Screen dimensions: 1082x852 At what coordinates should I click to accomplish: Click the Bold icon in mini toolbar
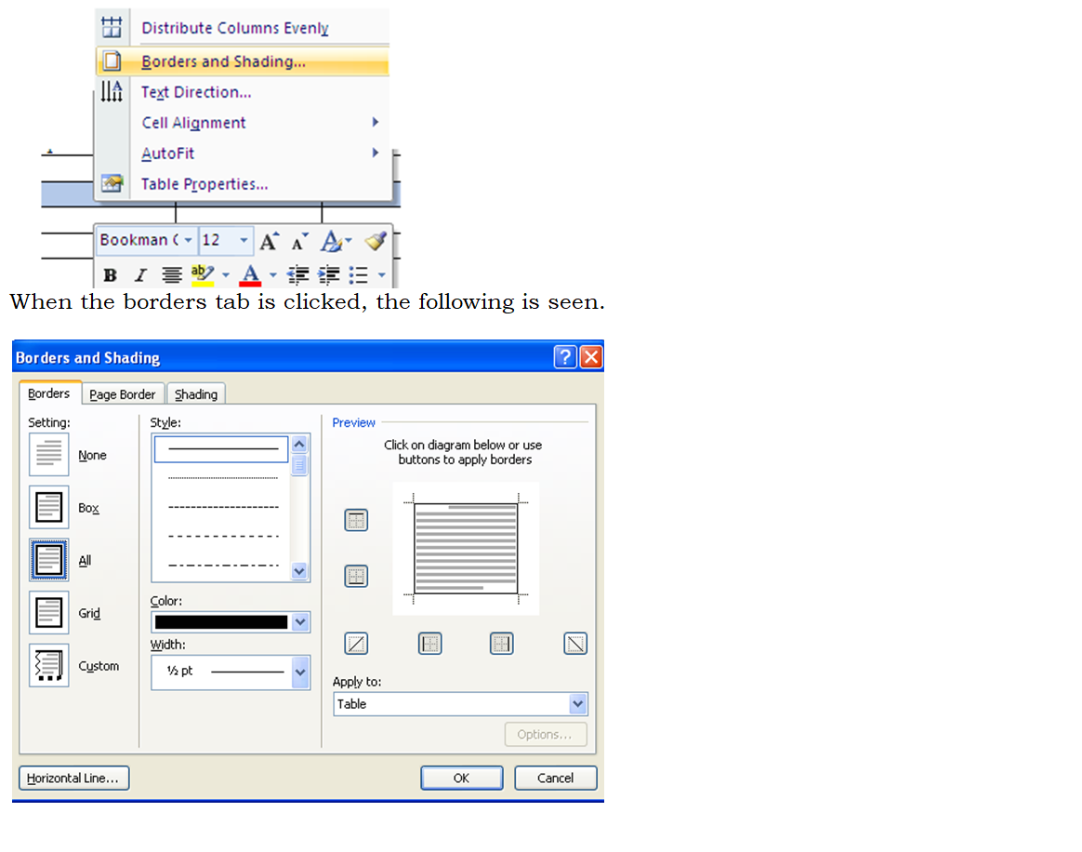pyautogui.click(x=111, y=275)
